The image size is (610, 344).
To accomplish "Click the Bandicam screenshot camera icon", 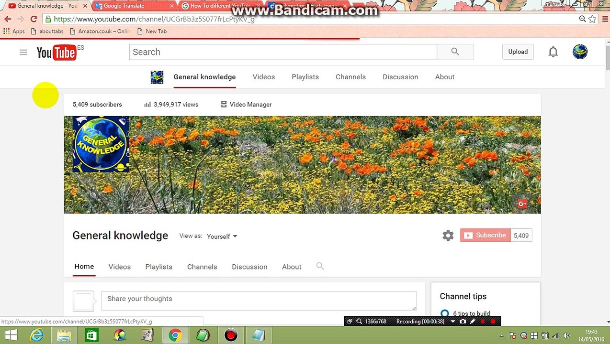I will [x=463, y=322].
